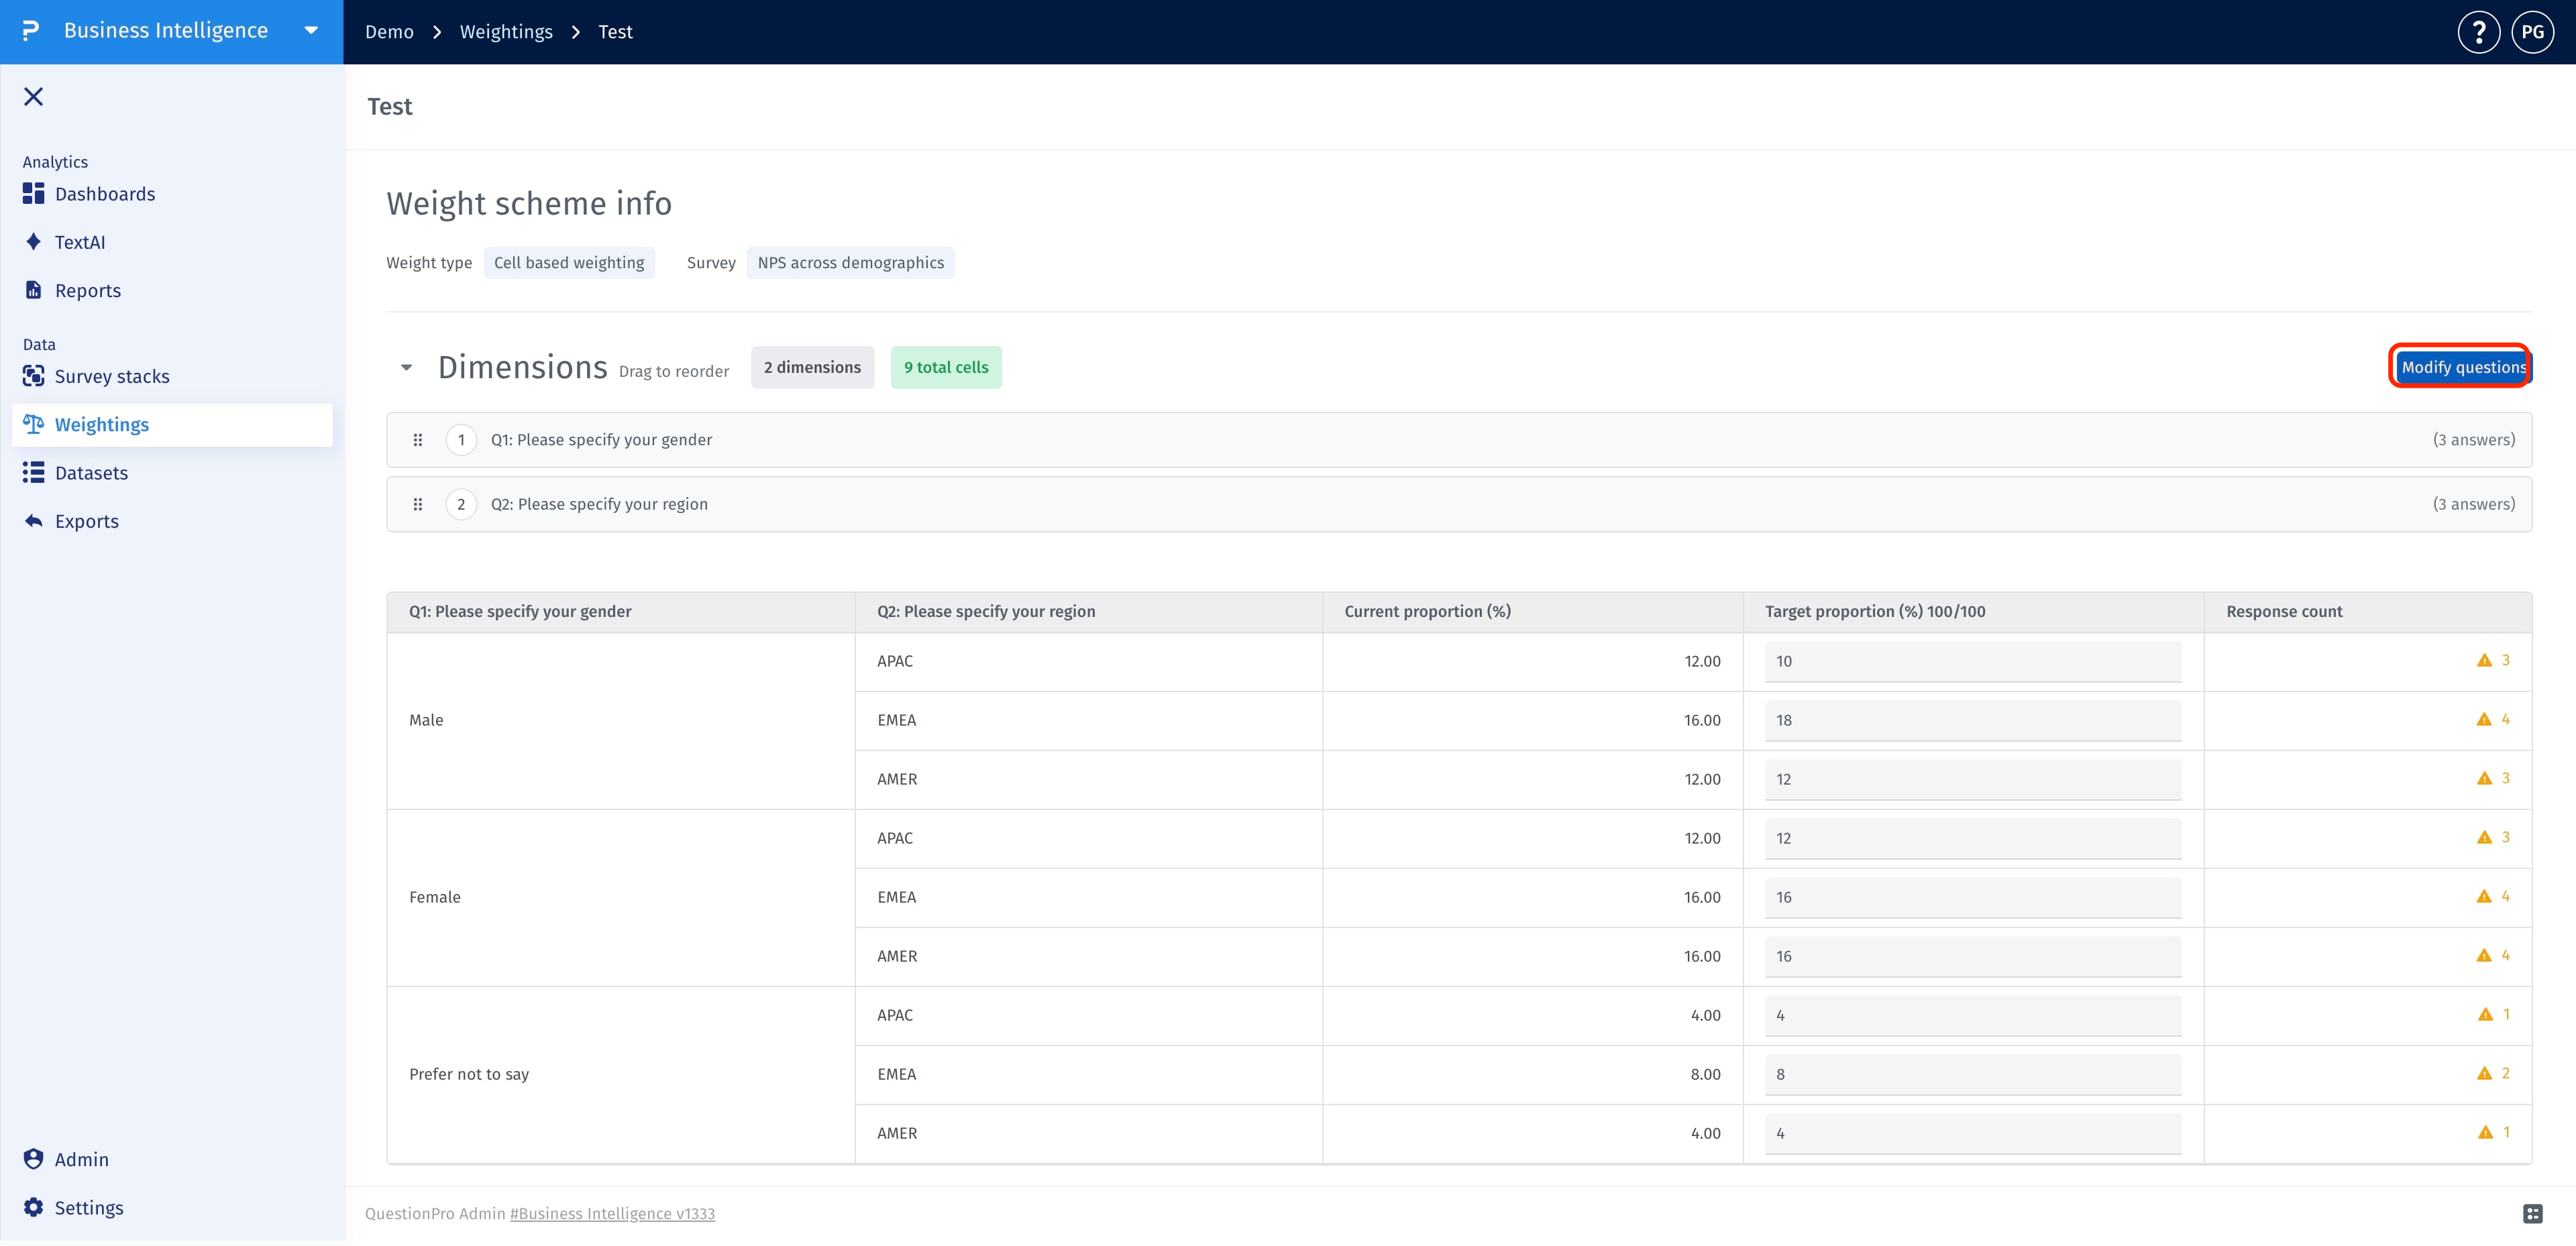
Task: Select Weightings in the sidebar
Action: pos(172,425)
